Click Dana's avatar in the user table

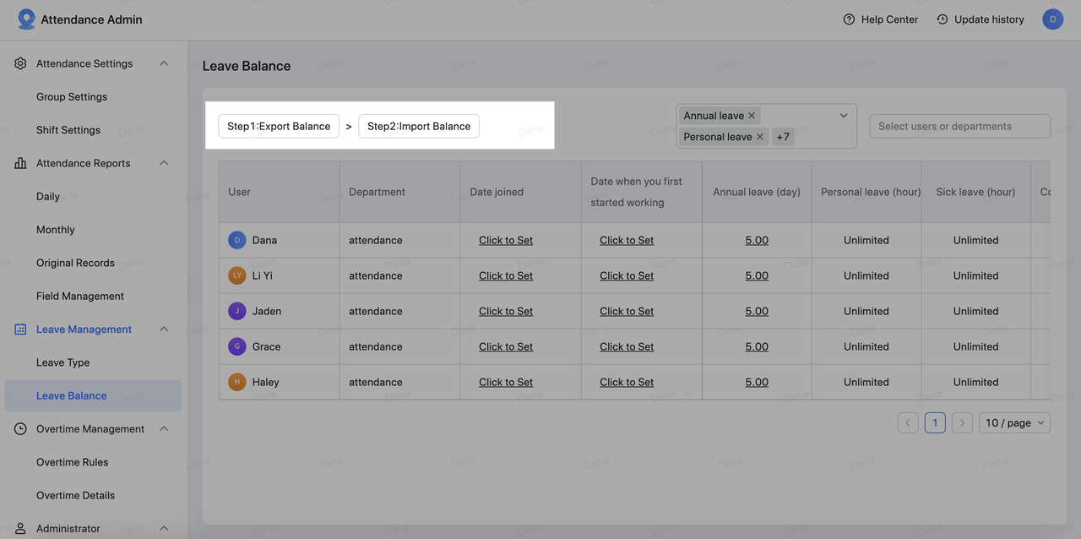(237, 240)
